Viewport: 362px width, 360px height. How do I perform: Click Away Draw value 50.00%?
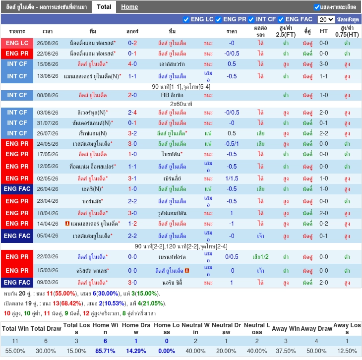316,351
